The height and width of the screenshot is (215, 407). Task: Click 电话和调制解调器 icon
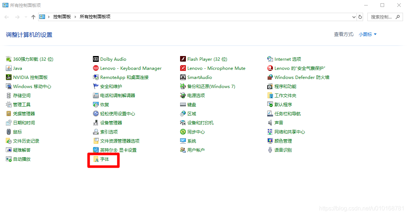(x=96, y=95)
